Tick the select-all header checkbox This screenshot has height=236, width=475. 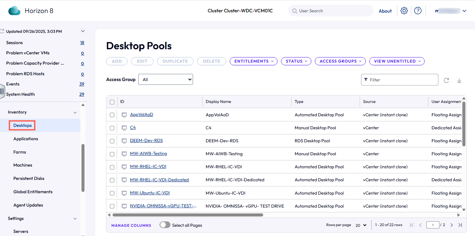click(x=112, y=102)
